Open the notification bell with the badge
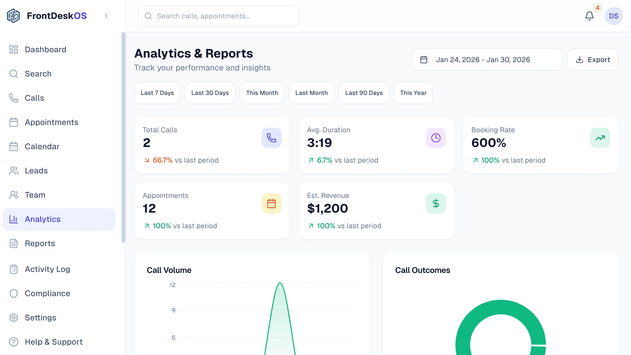Image resolution: width=631 pixels, height=355 pixels. pos(589,16)
